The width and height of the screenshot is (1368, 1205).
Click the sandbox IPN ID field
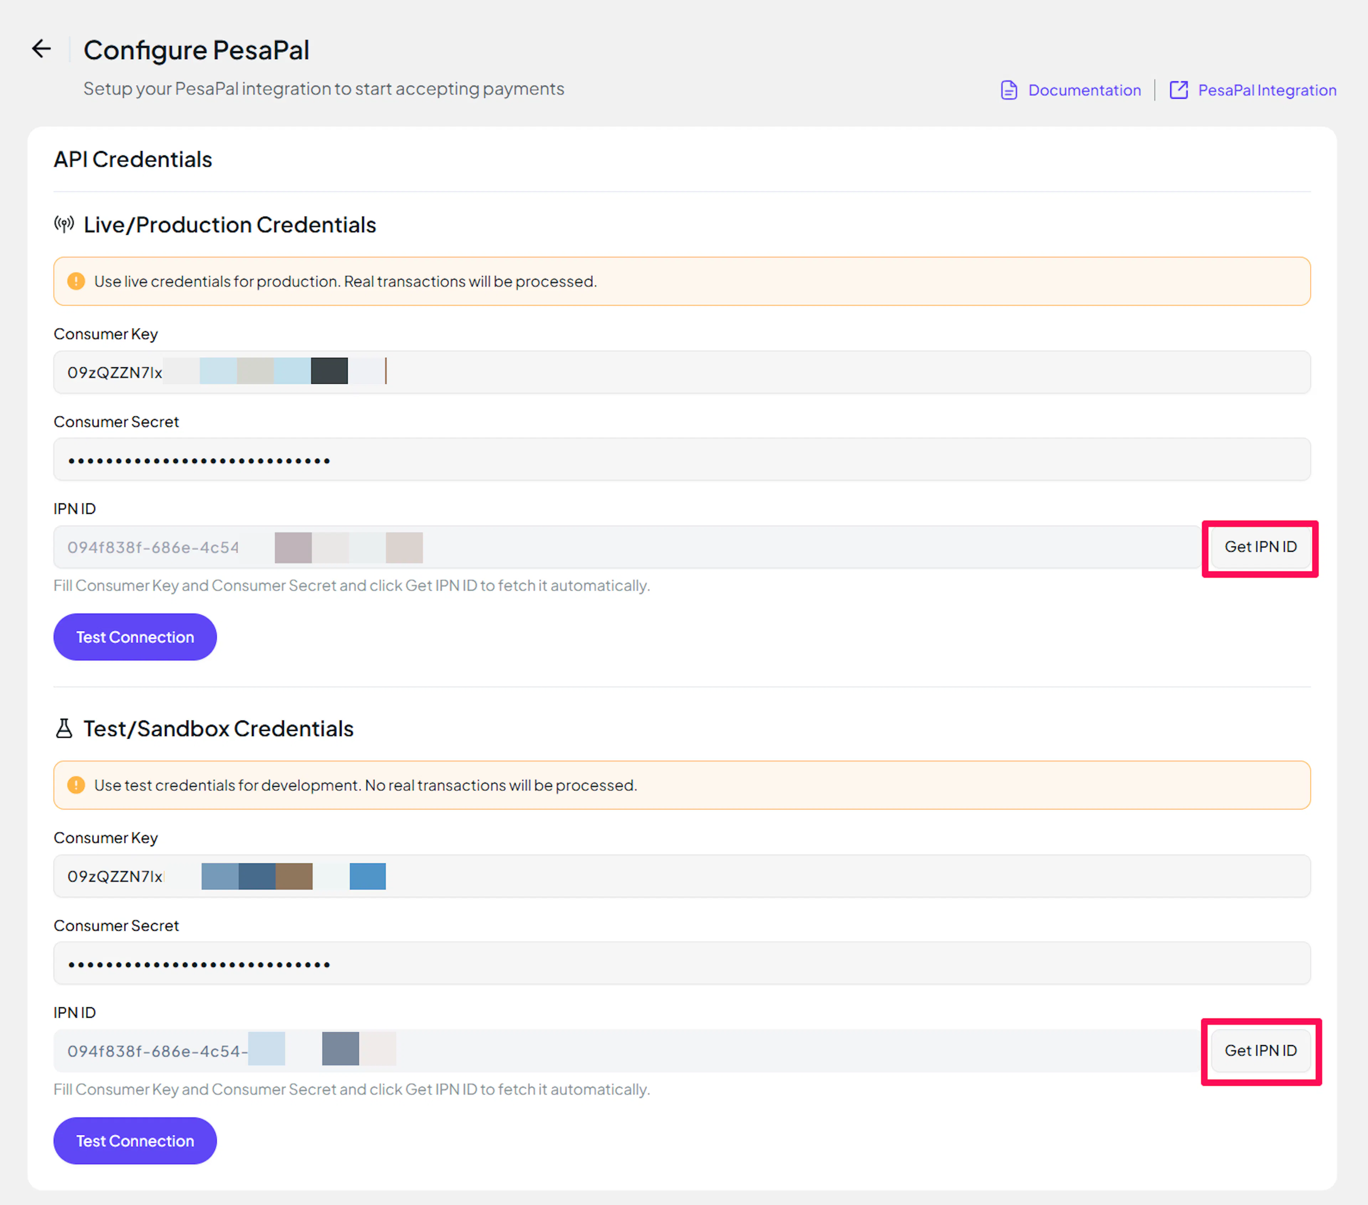(736, 1051)
